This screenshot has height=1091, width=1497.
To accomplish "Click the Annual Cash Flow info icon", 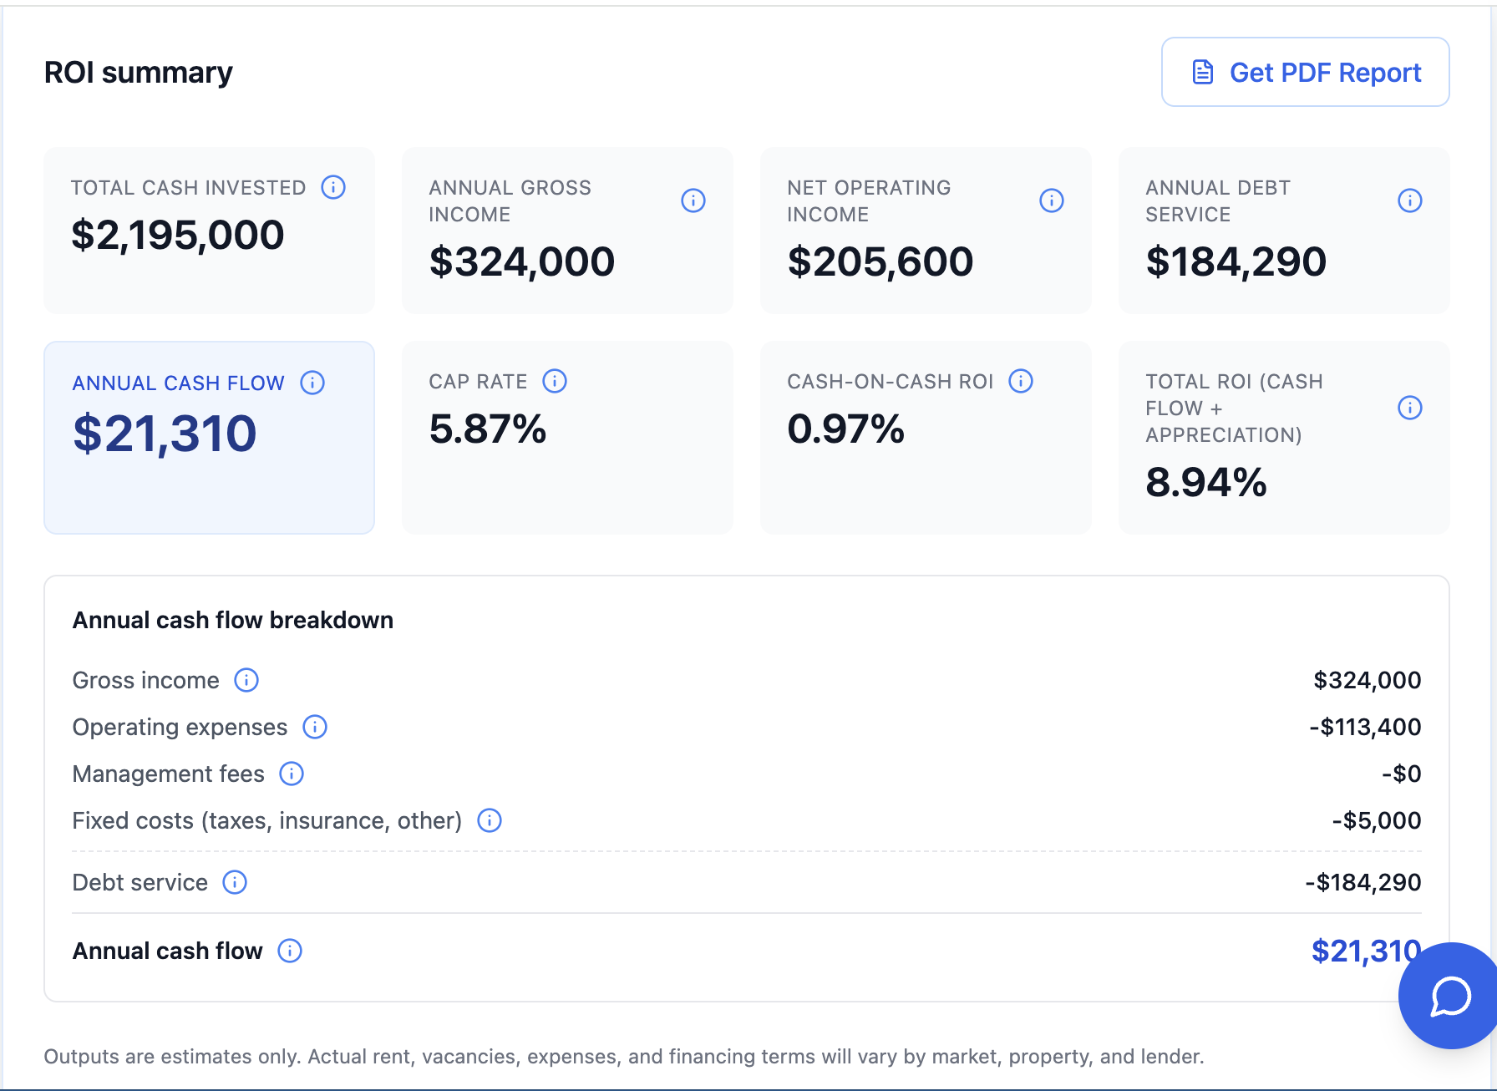I will tap(313, 383).
